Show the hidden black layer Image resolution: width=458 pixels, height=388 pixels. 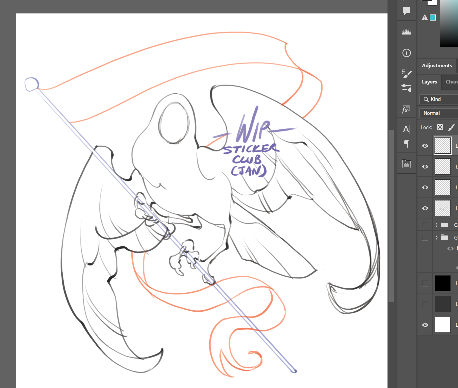click(425, 283)
